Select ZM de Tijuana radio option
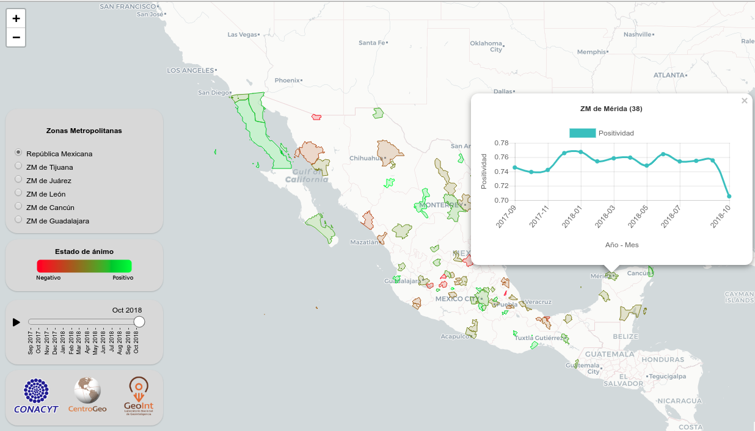 18,166
